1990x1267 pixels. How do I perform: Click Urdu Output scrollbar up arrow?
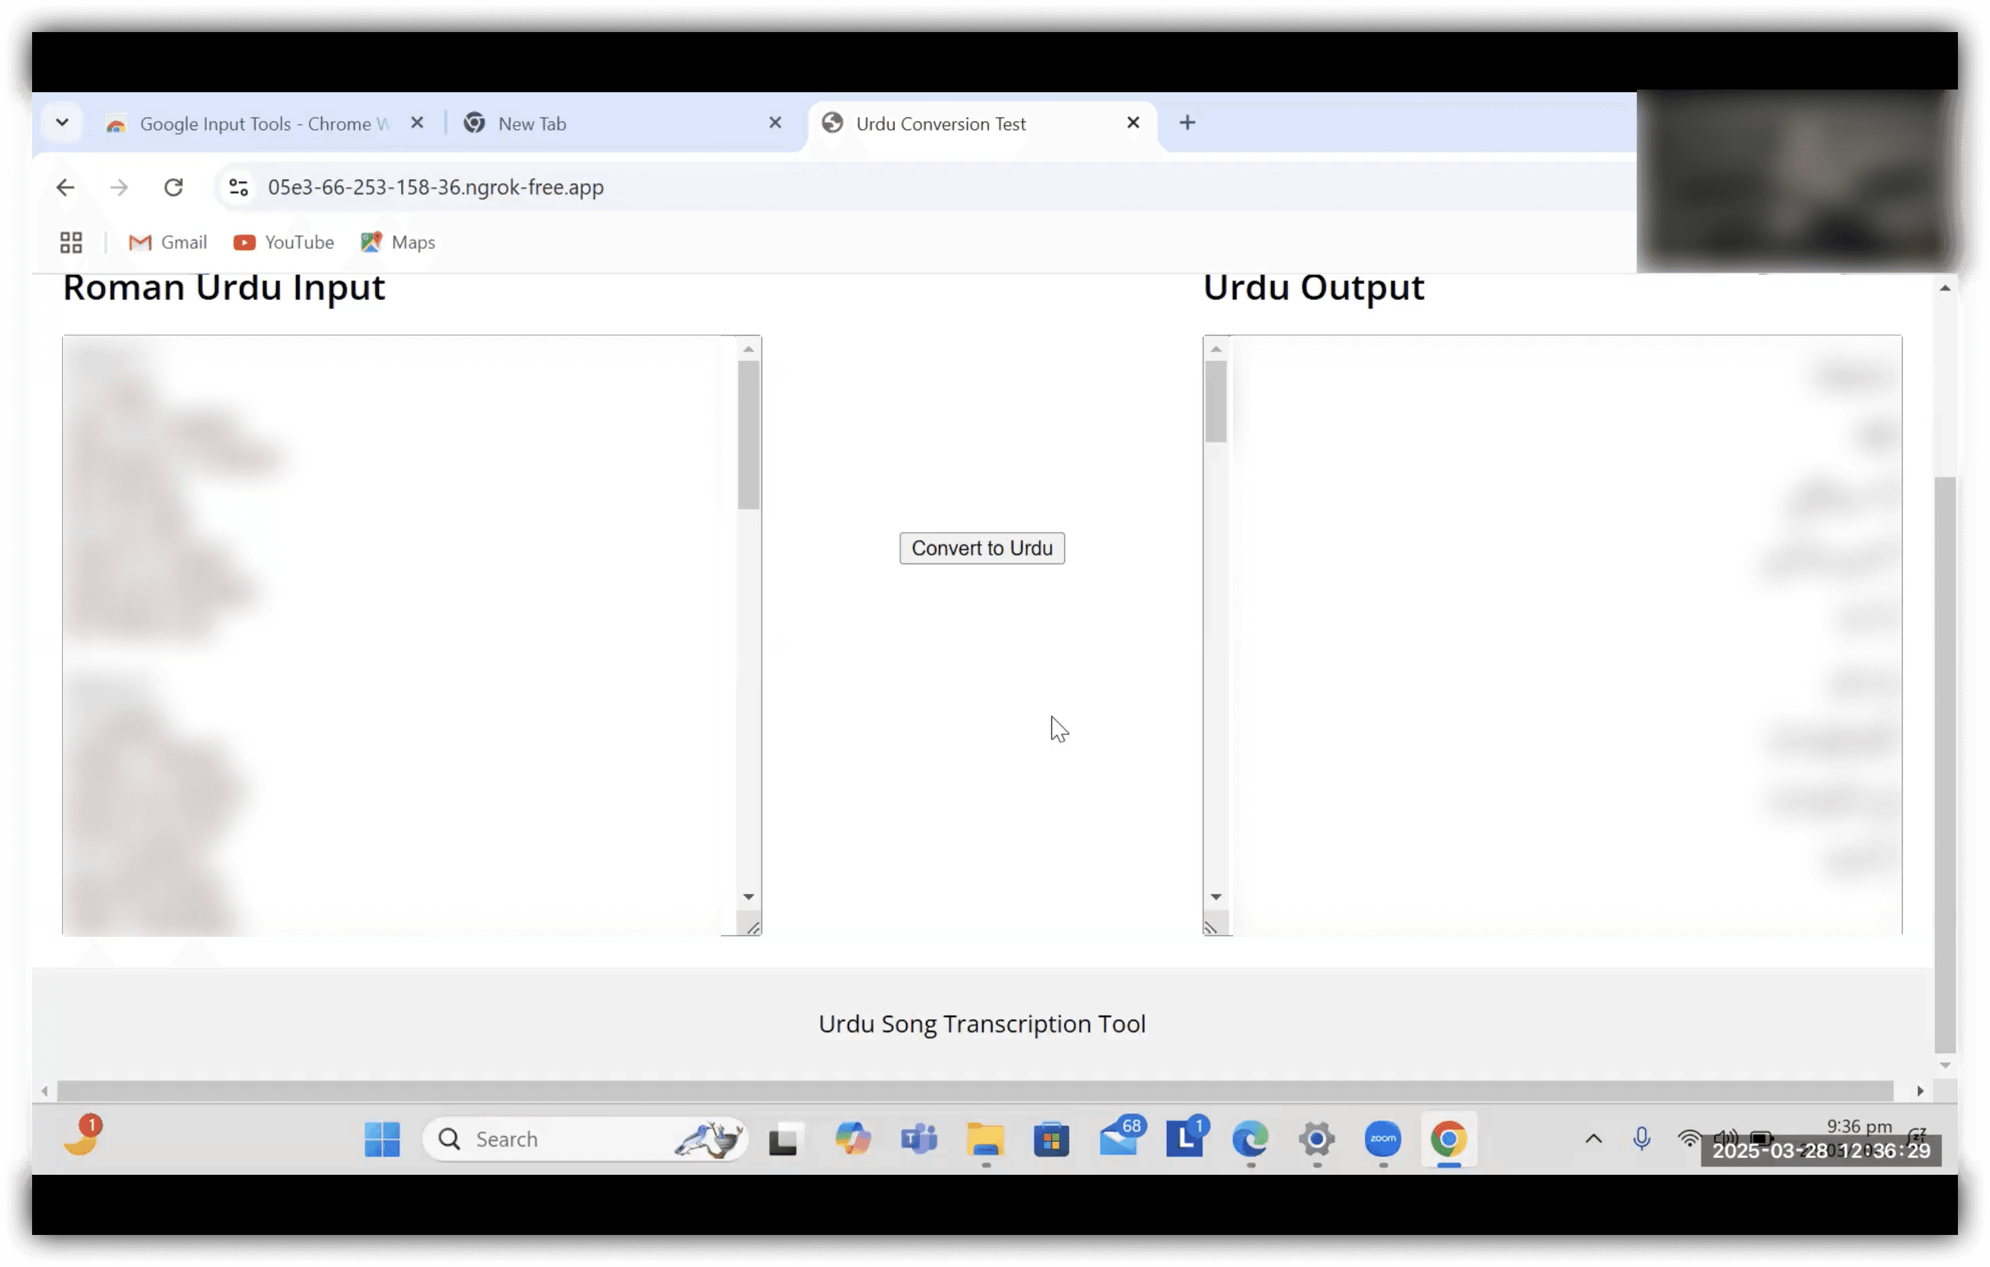tap(1216, 349)
